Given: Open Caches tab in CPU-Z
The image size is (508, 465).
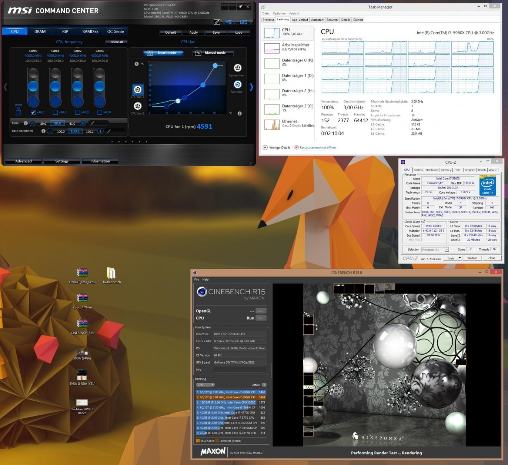Looking at the screenshot, I should [x=418, y=170].
